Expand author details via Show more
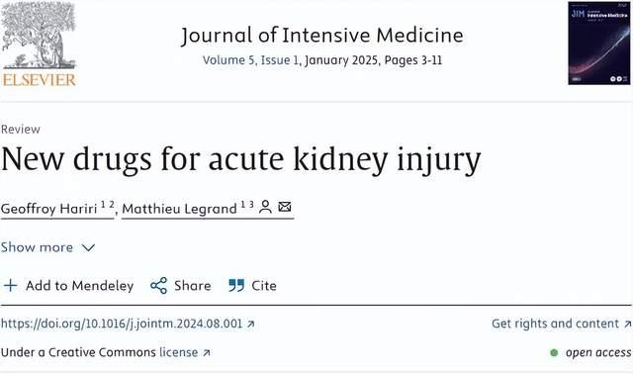 coord(47,247)
